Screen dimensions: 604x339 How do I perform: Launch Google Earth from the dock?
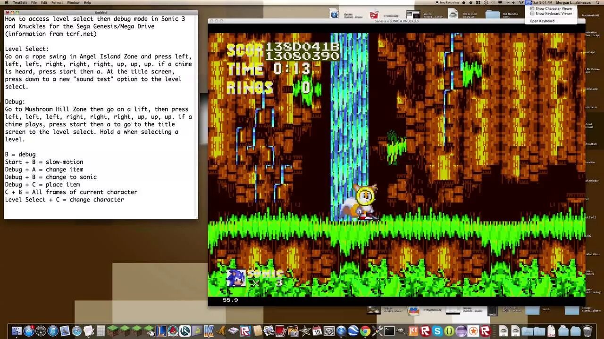coord(353,331)
